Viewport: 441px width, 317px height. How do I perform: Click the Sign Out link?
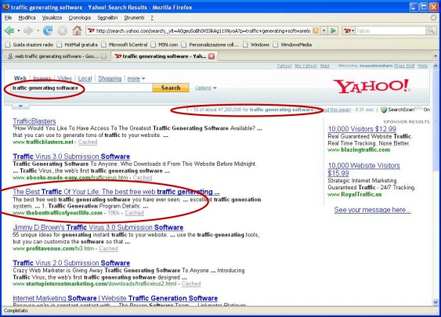coord(404,66)
